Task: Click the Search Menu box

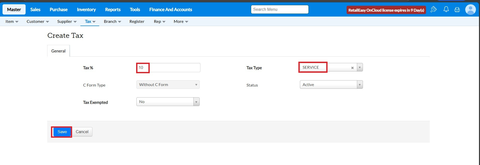Action: pos(280,10)
